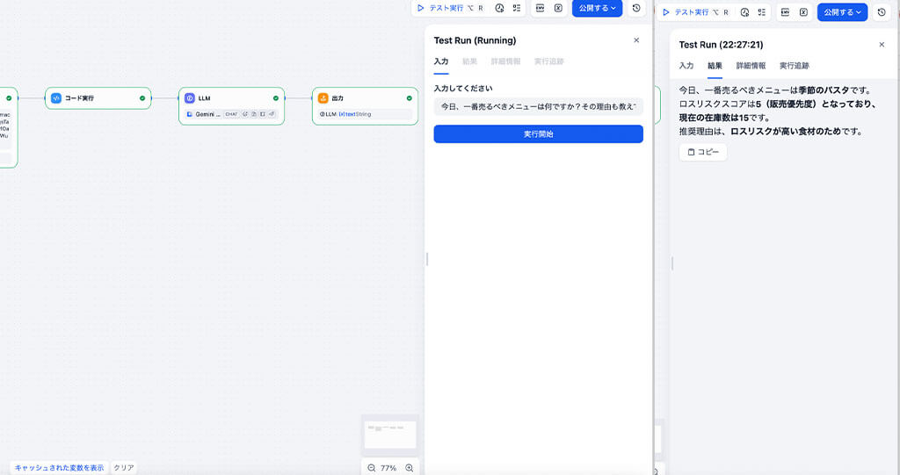Image resolution: width=900 pixels, height=475 pixels.
Task: Expand 公開する dropdown above the 22:27:21 panel
Action: coord(842,12)
